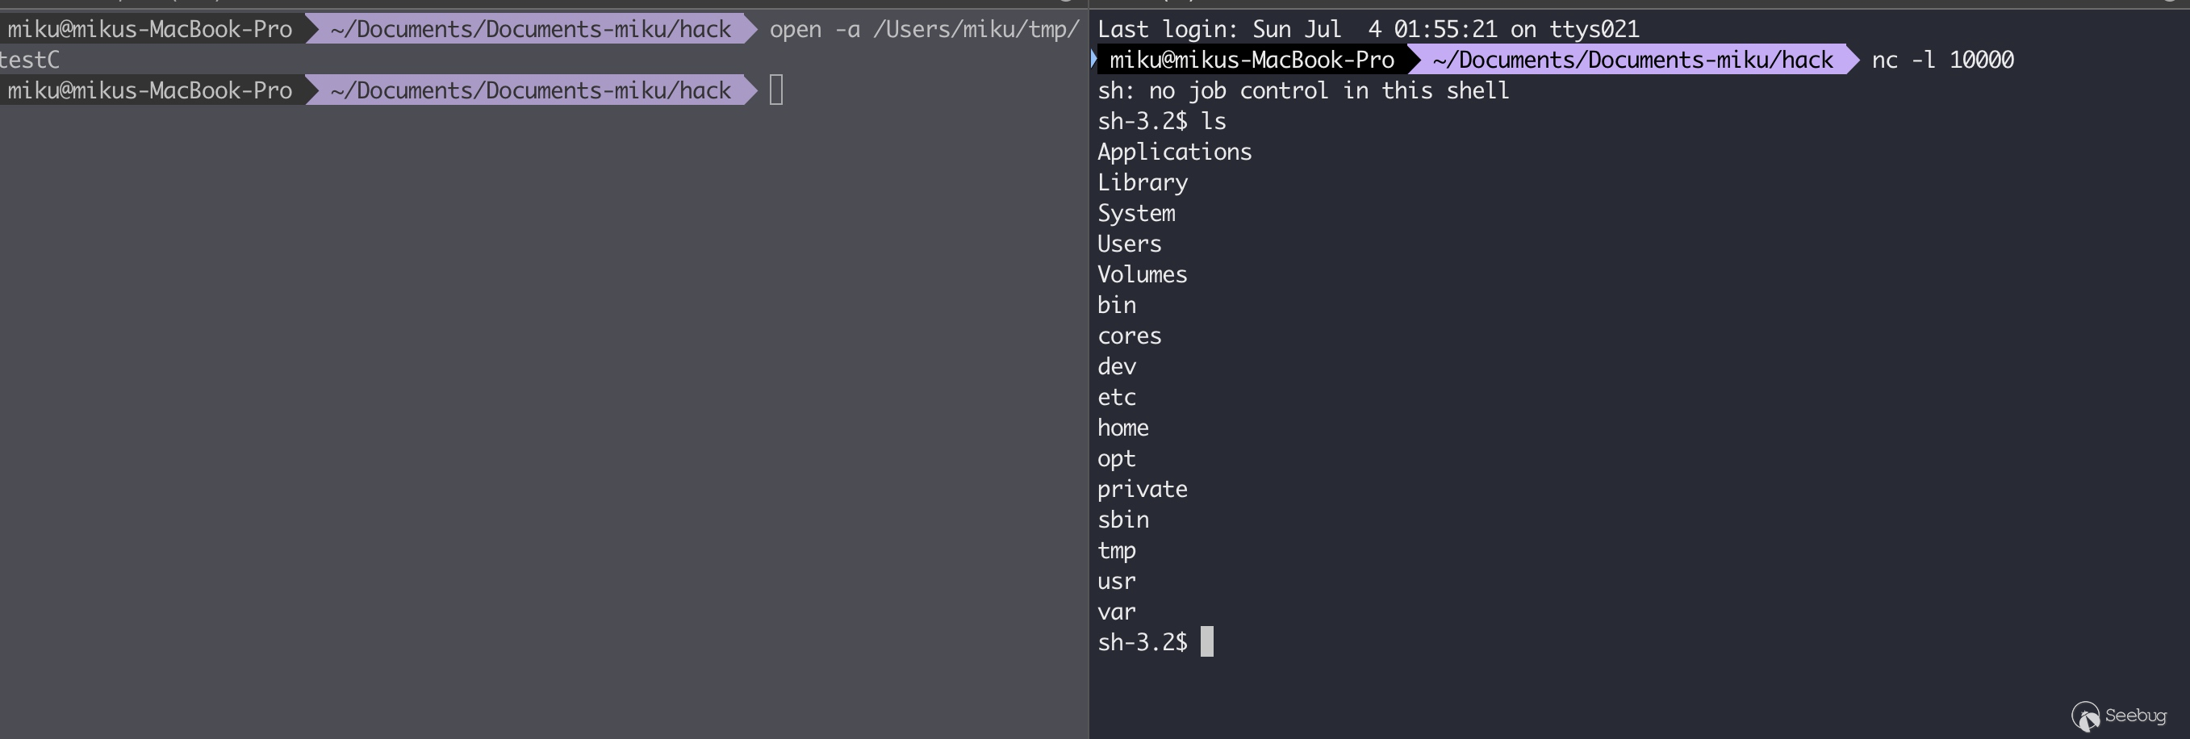Screen dimensions: 2190x739
Task: Click the solid block cursor after sh-3.2$
Action: click(1206, 641)
